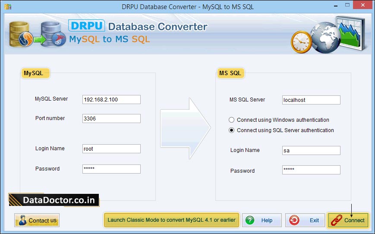Focus the MySQL Server address field

point(111,100)
